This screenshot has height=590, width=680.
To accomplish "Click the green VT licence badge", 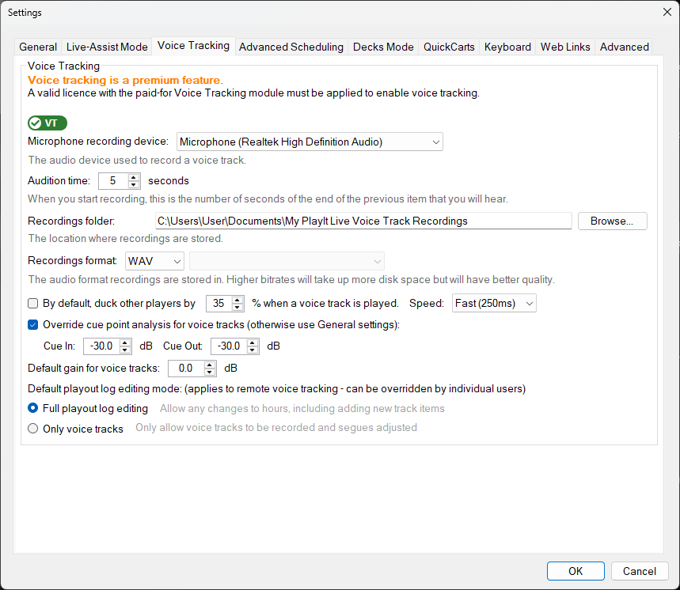I will click(47, 123).
